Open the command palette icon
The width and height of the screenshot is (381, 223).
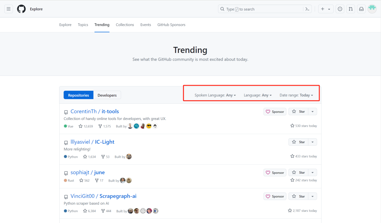[307, 9]
